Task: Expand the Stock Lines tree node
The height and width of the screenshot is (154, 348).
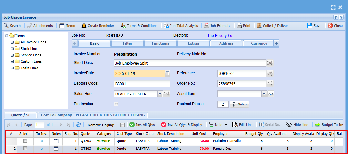Action: [x=12, y=49]
